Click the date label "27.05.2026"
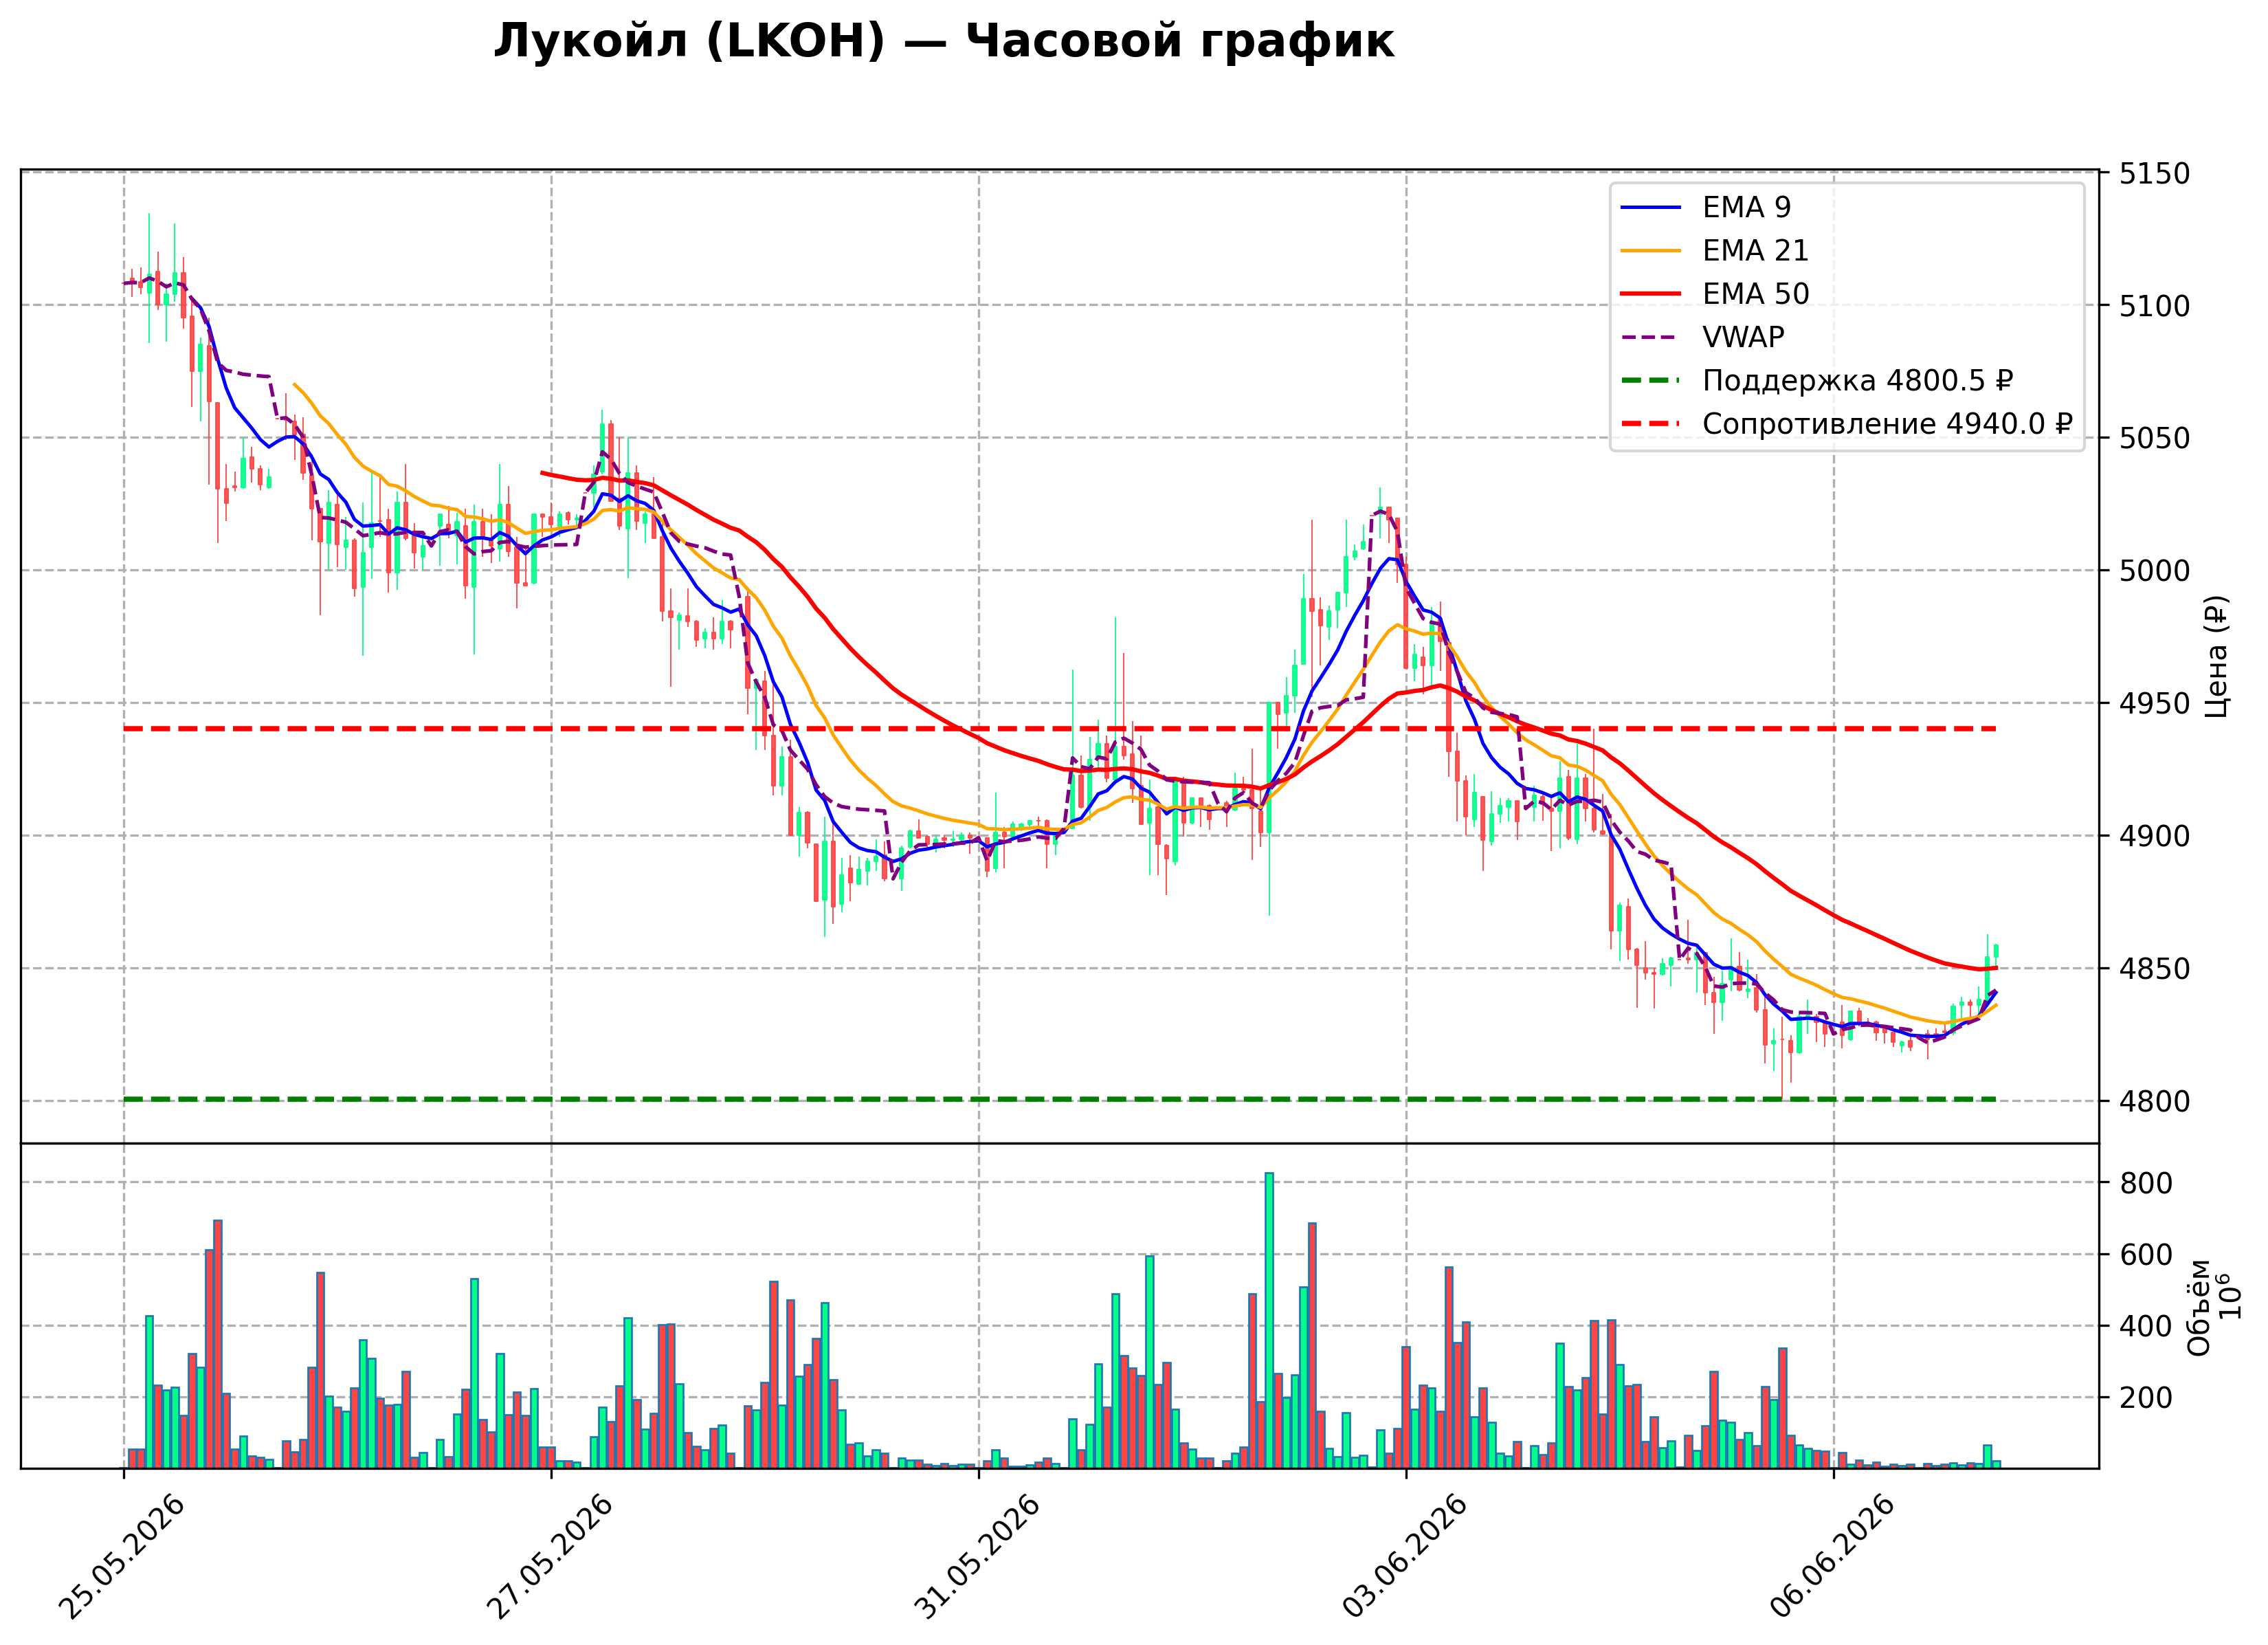 (x=550, y=1557)
